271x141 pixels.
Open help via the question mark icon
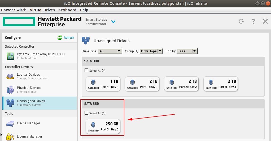(253, 21)
